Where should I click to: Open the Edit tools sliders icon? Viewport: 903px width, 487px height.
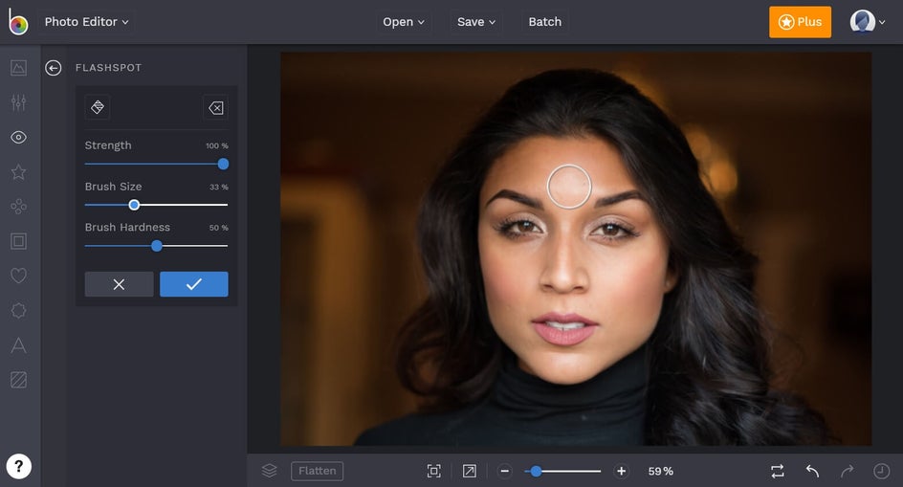tap(18, 102)
